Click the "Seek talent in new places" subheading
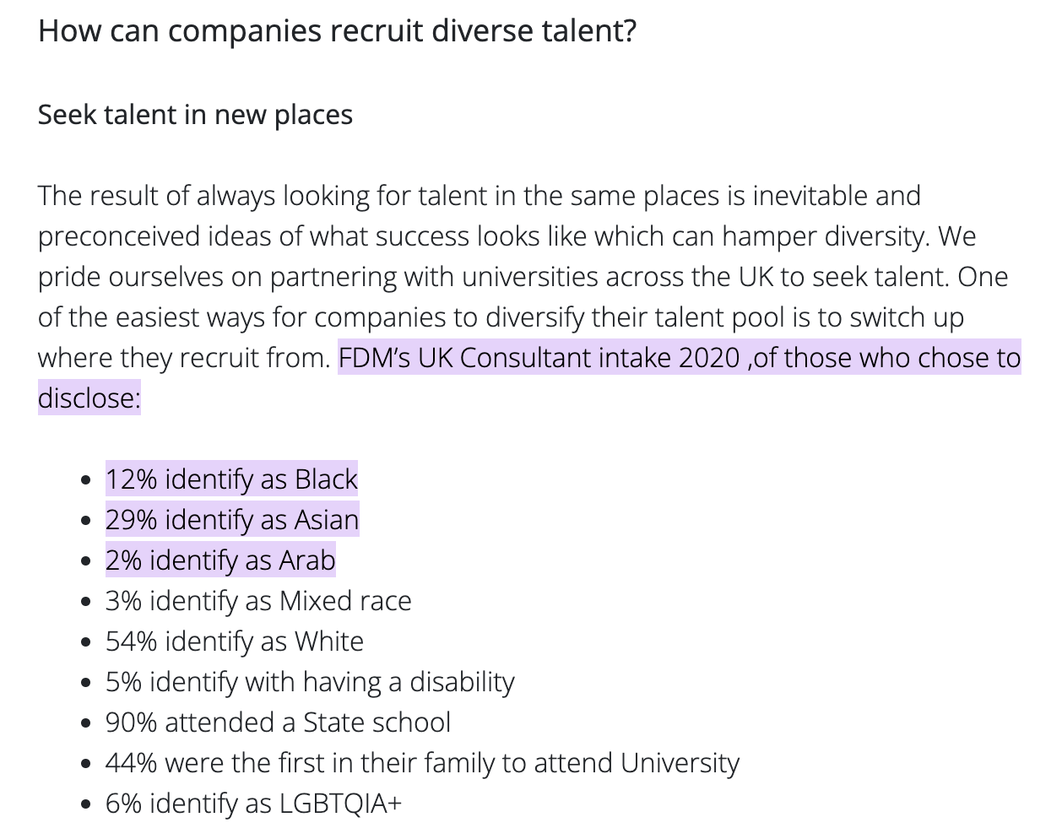 point(195,115)
